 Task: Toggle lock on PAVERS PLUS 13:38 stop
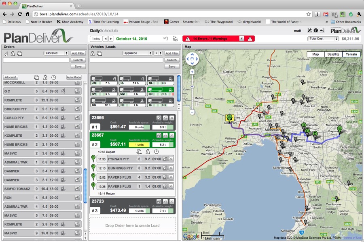point(165,186)
